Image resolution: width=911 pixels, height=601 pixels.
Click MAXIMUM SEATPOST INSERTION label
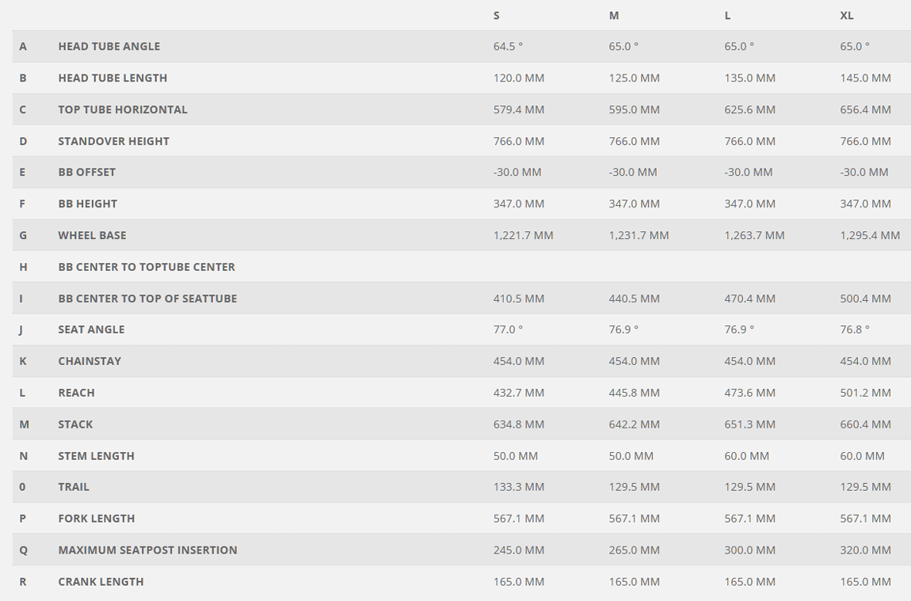pyautogui.click(x=147, y=550)
